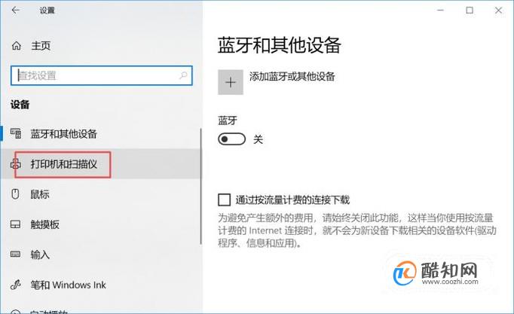514x314 pixels.
Task: Click the 触摸板 touchpad icon
Action: click(15, 224)
